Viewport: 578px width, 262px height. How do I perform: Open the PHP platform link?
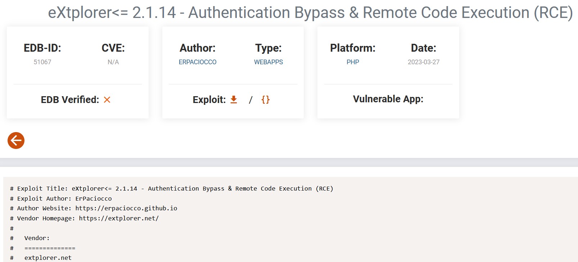click(x=353, y=62)
